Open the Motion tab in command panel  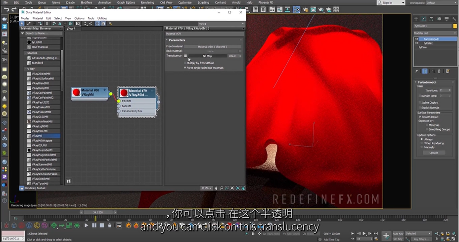pos(439,19)
